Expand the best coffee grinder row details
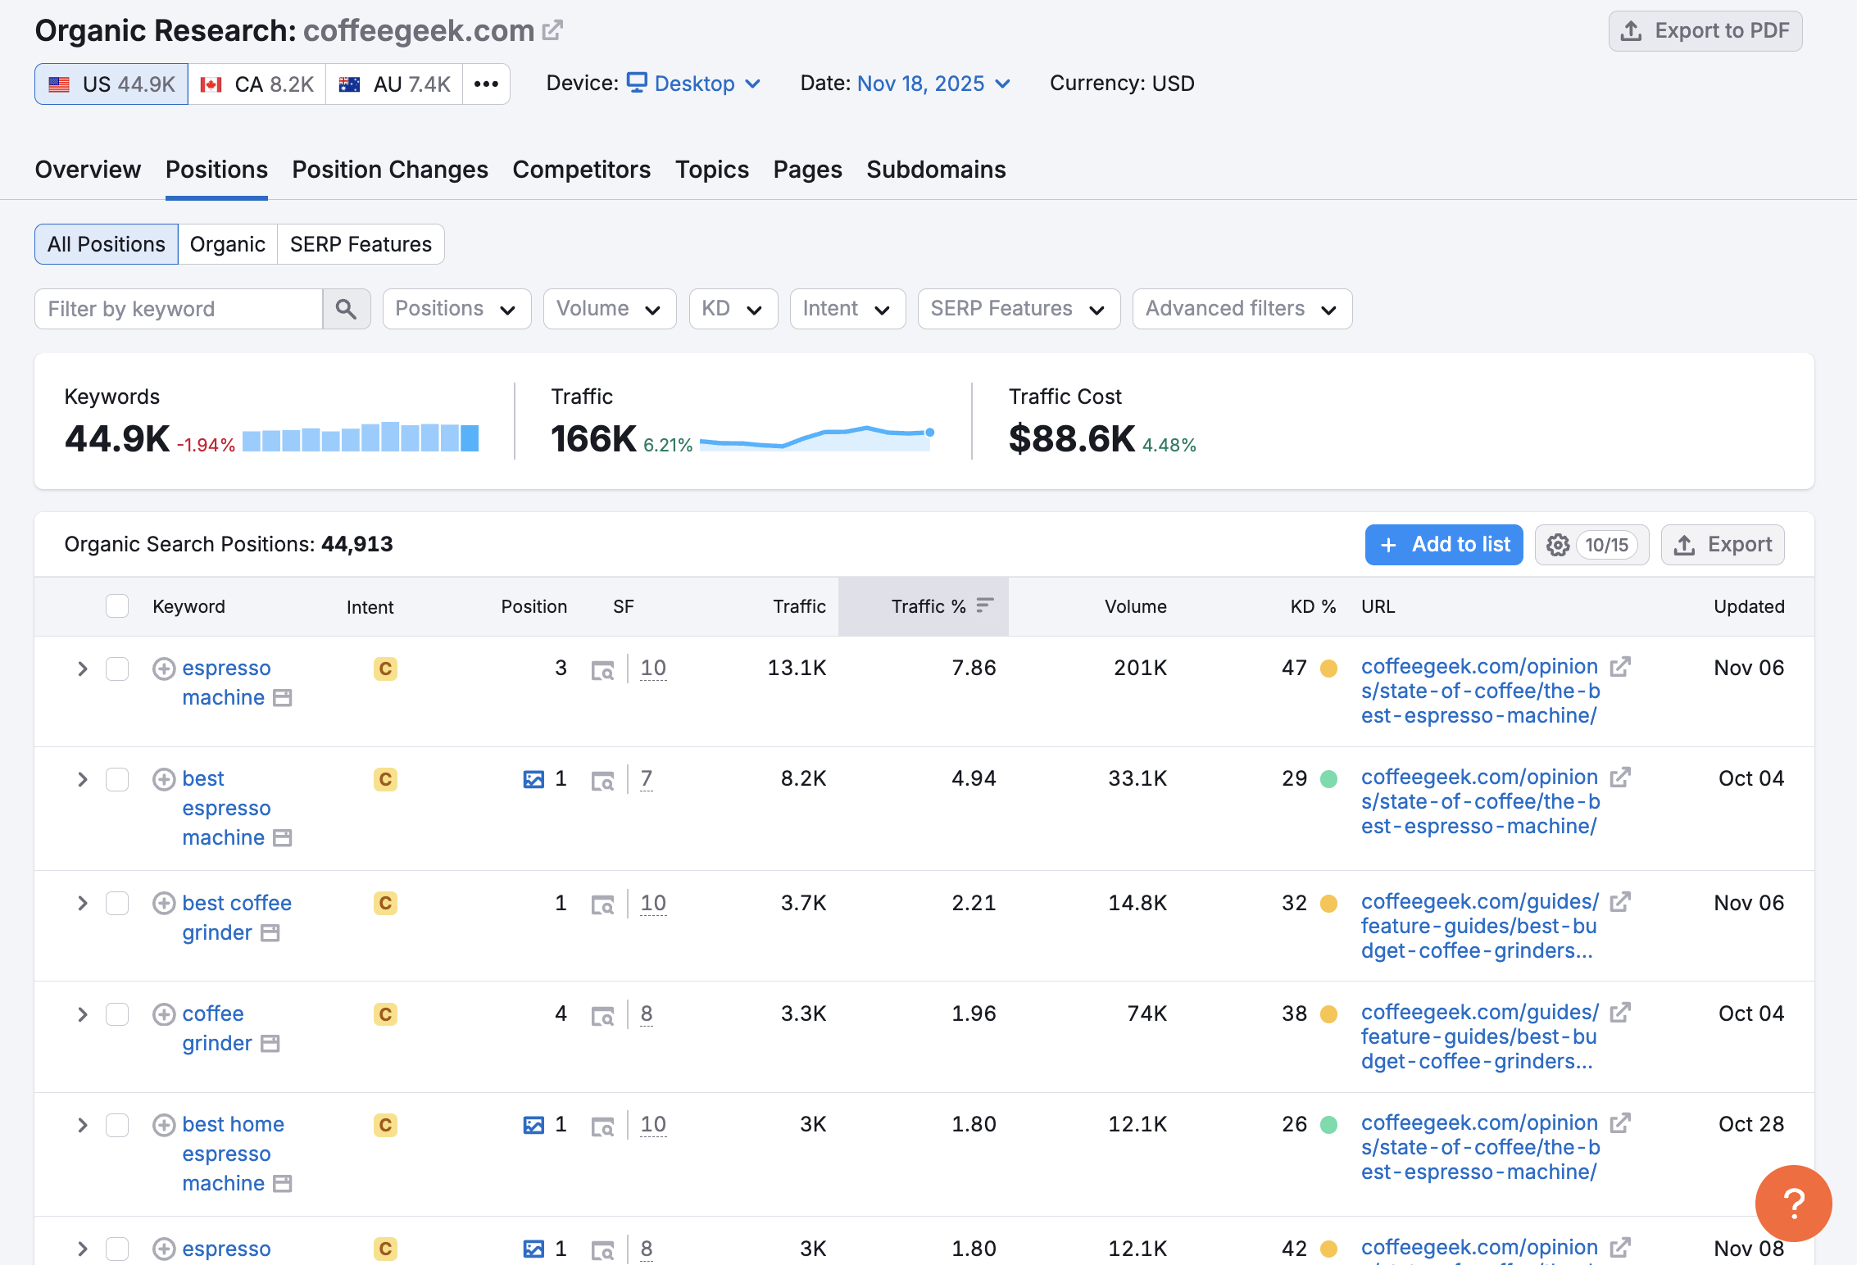The width and height of the screenshot is (1857, 1265). point(82,903)
